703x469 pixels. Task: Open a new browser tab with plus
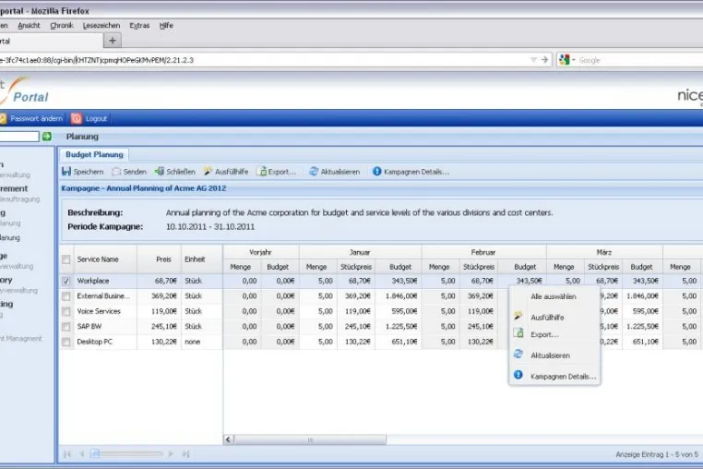click(112, 41)
